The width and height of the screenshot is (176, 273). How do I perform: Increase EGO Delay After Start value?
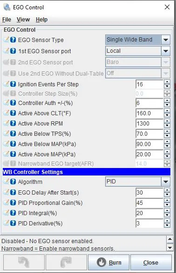coord(167,190)
